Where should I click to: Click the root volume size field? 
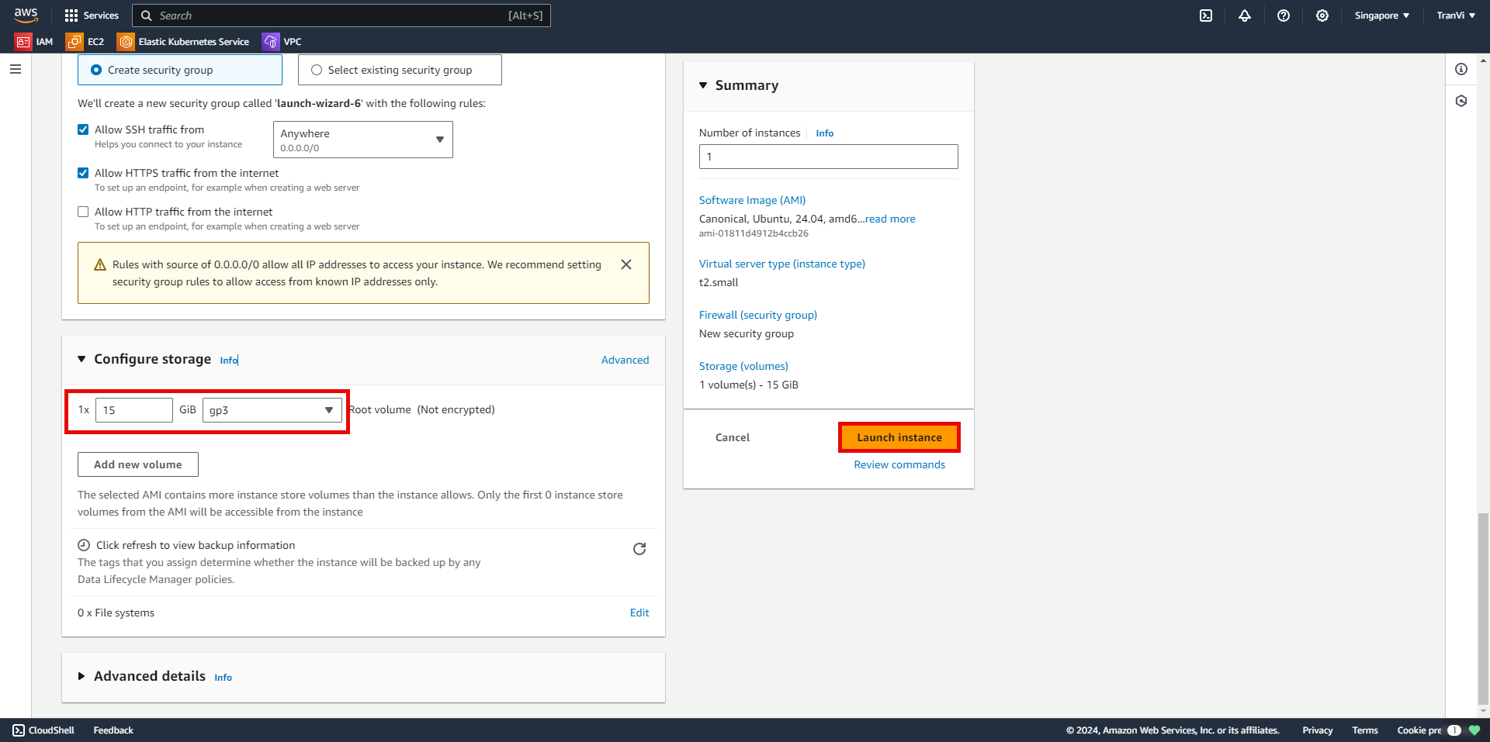pos(133,410)
